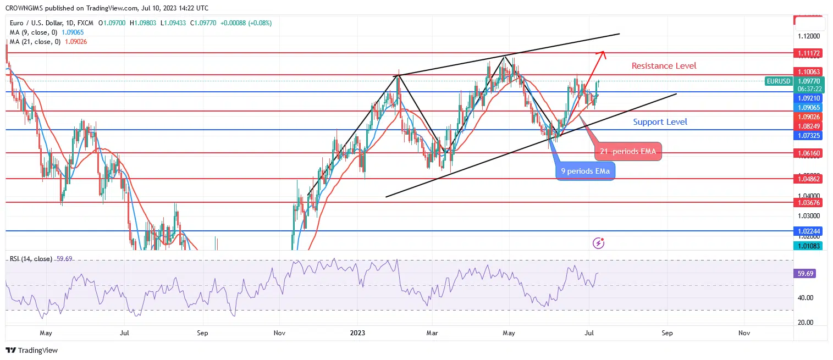
Task: Click the 1.03676 red price label
Action: tap(809, 203)
